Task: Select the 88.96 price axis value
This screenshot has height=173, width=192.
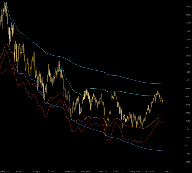Action: (188, 88)
